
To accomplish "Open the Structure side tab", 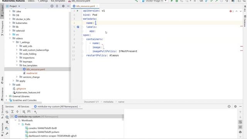I will [2, 112].
